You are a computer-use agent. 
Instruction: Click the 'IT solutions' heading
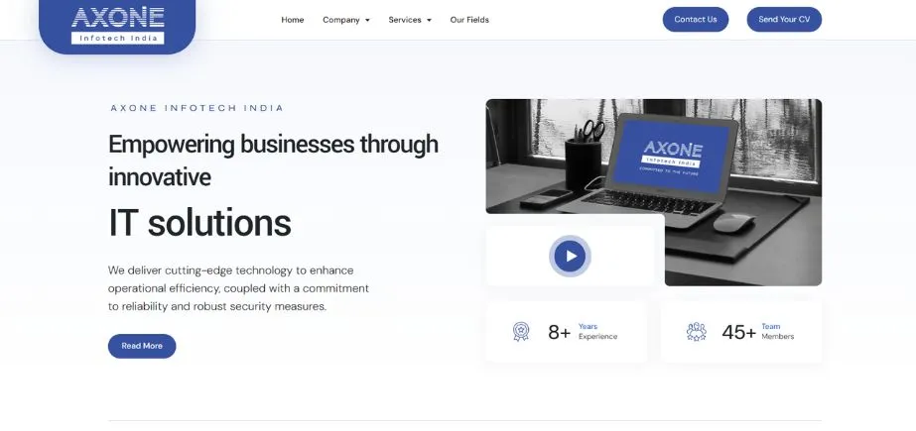click(x=199, y=223)
